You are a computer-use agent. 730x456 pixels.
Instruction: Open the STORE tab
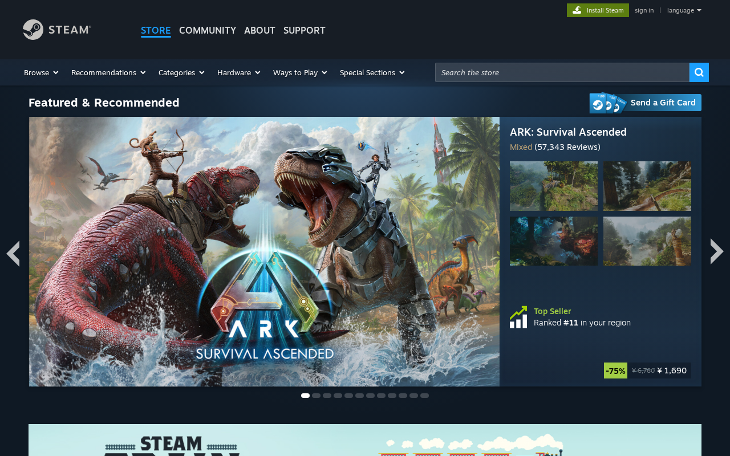156,30
